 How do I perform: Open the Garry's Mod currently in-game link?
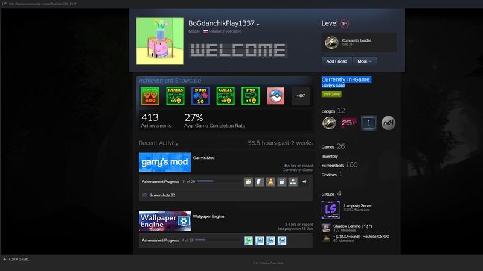click(333, 86)
